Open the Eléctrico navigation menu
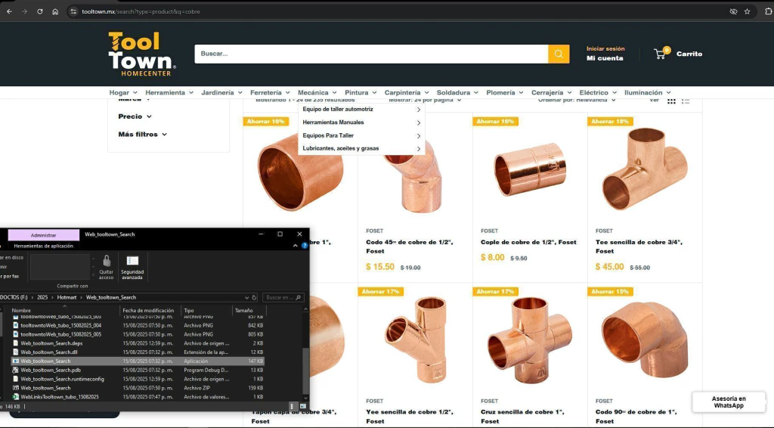The width and height of the screenshot is (774, 428). click(x=598, y=92)
